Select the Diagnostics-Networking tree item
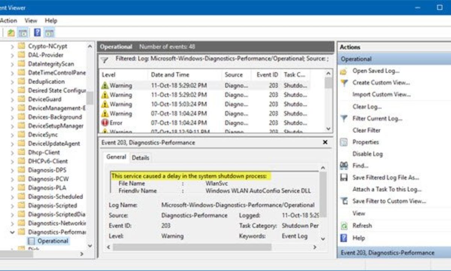451x271 pixels. pos(57,223)
